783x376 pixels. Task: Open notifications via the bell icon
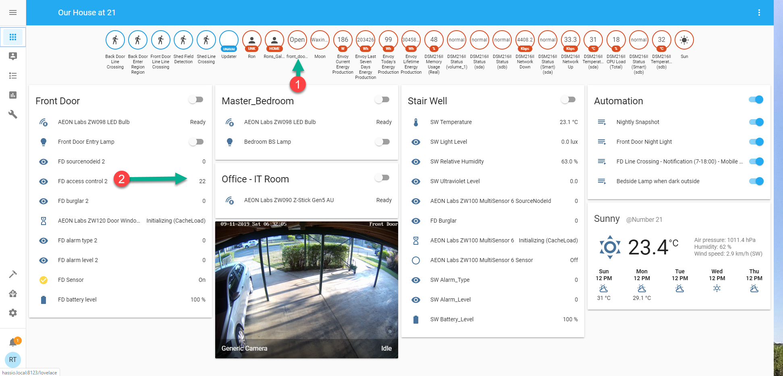coord(13,341)
